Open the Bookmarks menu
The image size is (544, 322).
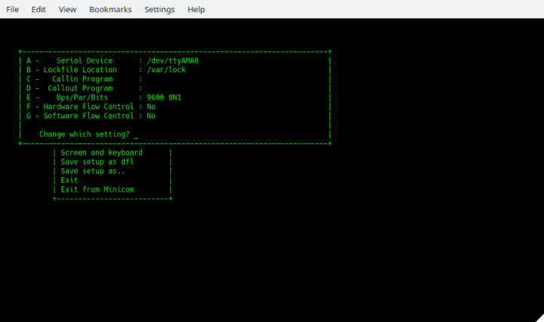[x=110, y=9]
